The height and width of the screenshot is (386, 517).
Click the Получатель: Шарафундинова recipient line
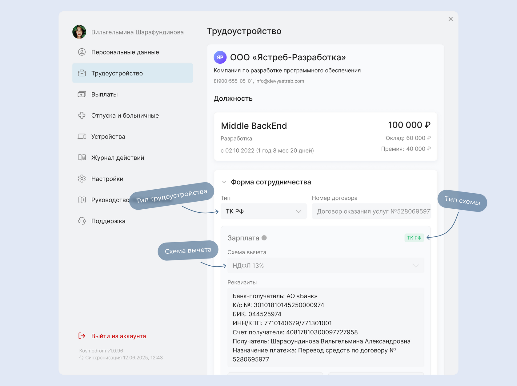(x=322, y=341)
